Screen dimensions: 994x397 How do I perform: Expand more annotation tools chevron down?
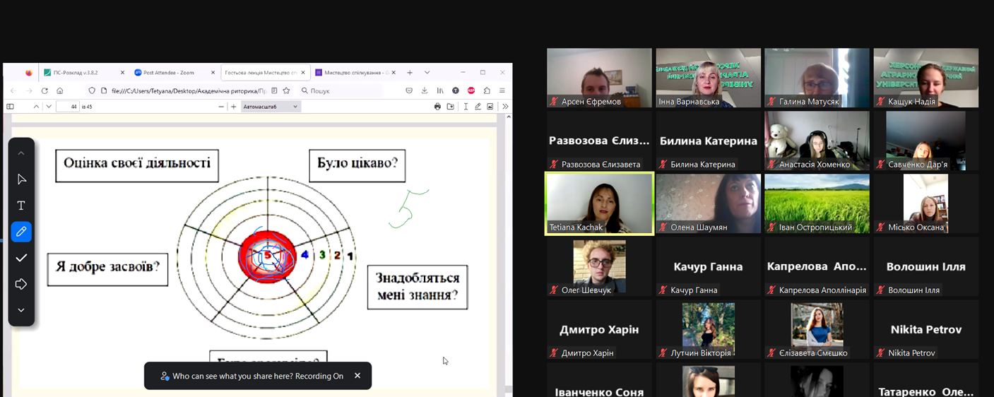[x=21, y=310]
